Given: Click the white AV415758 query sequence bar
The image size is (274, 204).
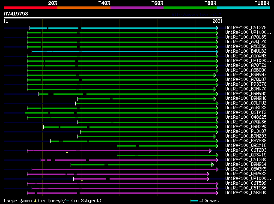Looking at the screenshot, I should (113, 18).
